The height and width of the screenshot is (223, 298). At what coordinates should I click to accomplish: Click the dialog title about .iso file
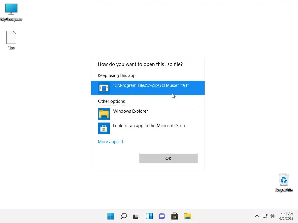tap(140, 64)
